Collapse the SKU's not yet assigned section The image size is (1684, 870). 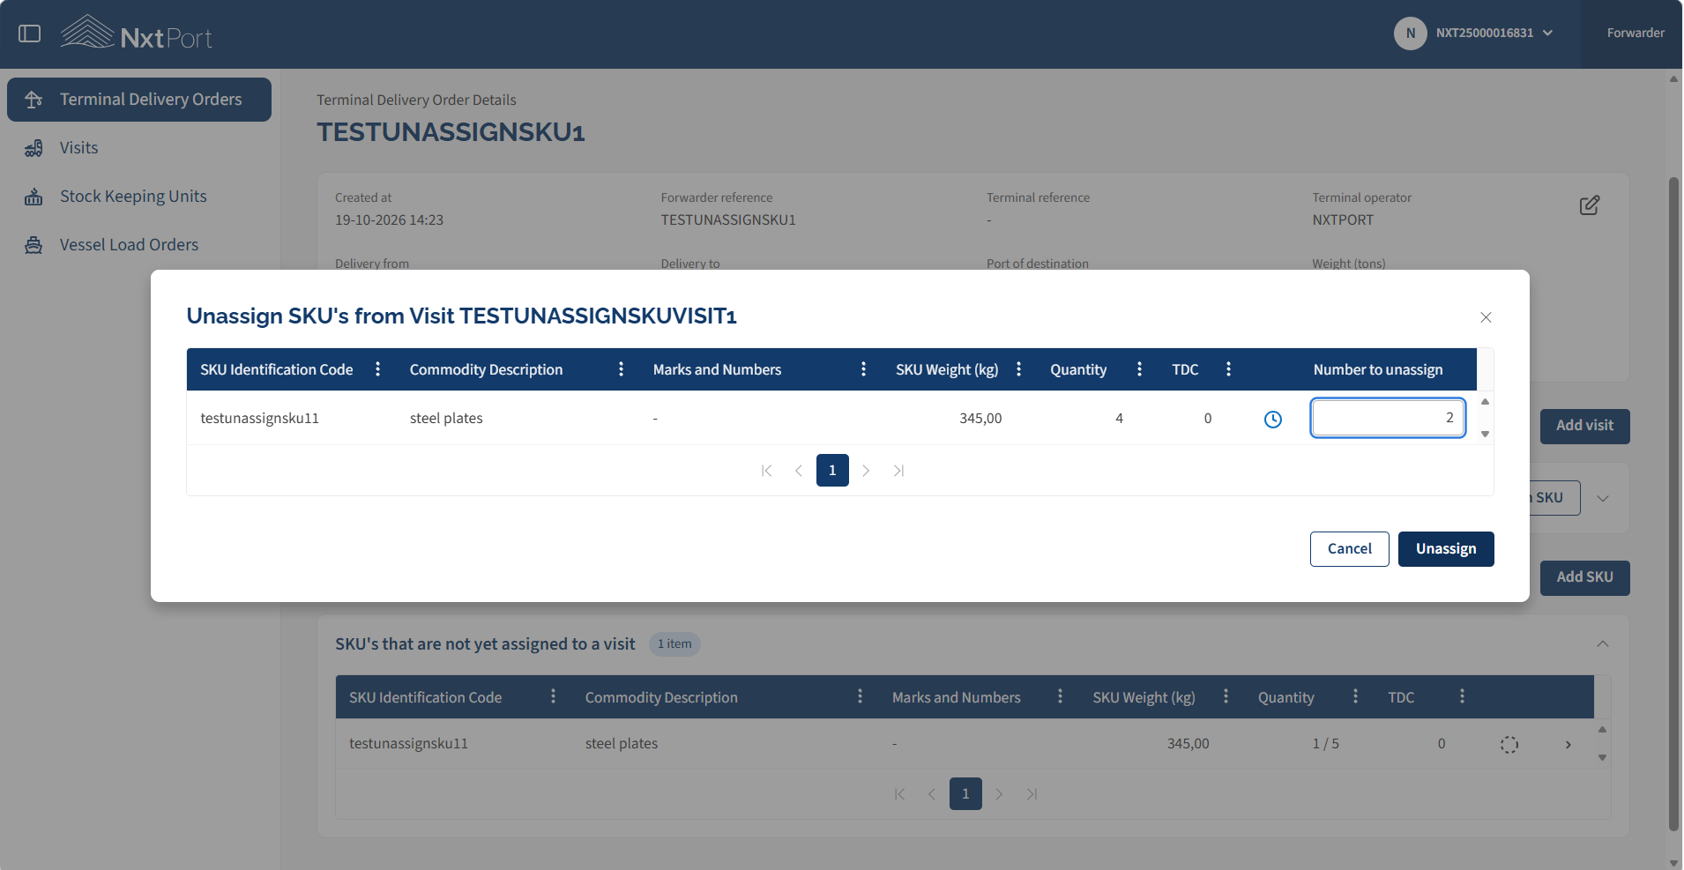1603,644
